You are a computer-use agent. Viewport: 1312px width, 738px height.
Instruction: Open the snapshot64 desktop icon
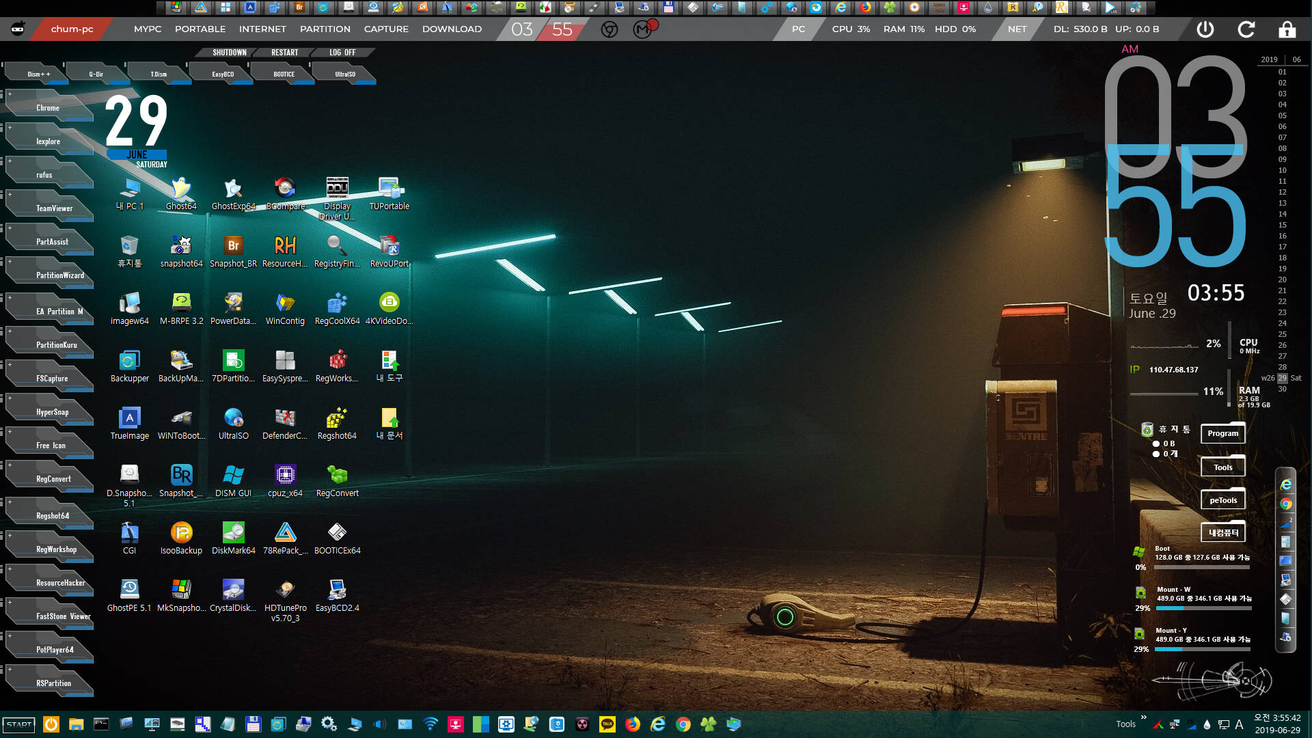click(x=181, y=251)
